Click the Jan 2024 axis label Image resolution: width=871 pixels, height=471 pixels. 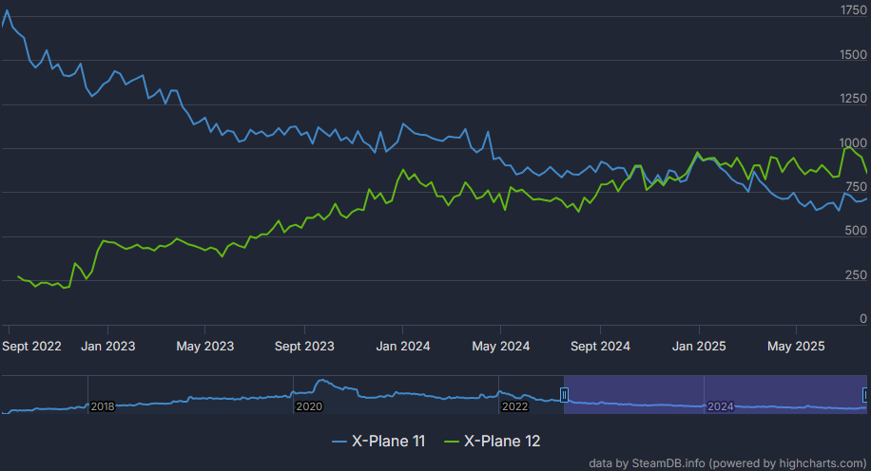(403, 347)
